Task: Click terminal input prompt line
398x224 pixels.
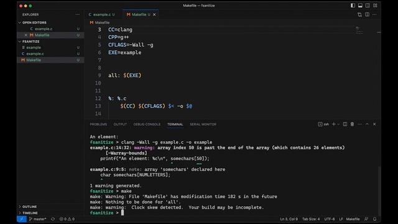Action: coord(106,213)
